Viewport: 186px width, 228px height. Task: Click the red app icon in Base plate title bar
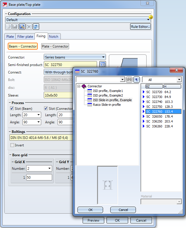pos(5,5)
